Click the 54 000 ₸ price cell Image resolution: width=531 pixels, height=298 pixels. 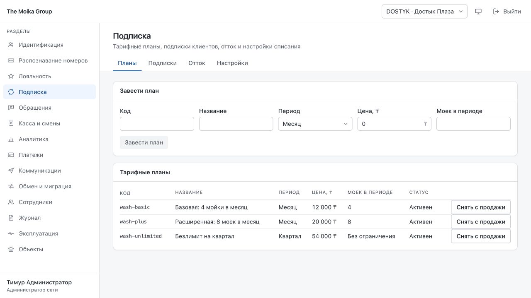[x=324, y=236]
